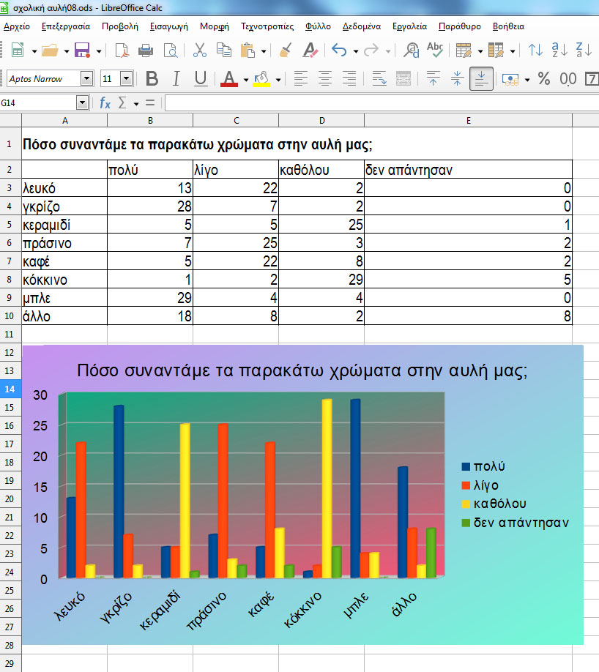Open the font size dropdown
This screenshot has width=599, height=672.
point(126,79)
